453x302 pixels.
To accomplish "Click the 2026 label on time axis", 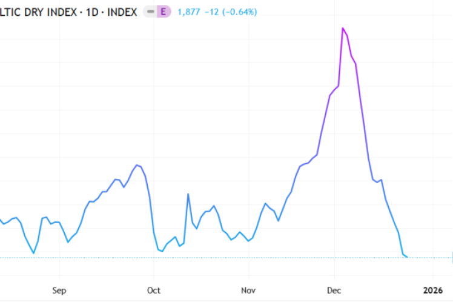I will point(433,290).
